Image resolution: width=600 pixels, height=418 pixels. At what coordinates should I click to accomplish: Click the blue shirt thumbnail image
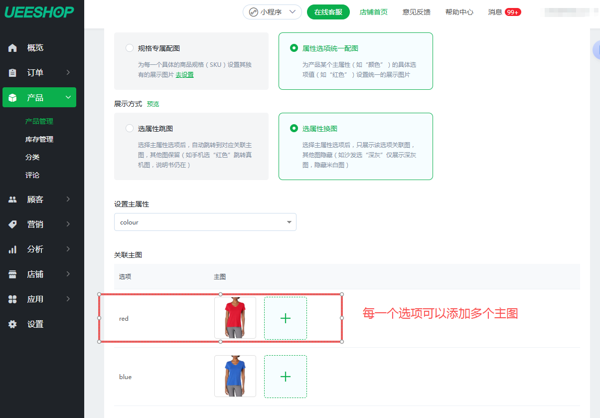pos(235,376)
